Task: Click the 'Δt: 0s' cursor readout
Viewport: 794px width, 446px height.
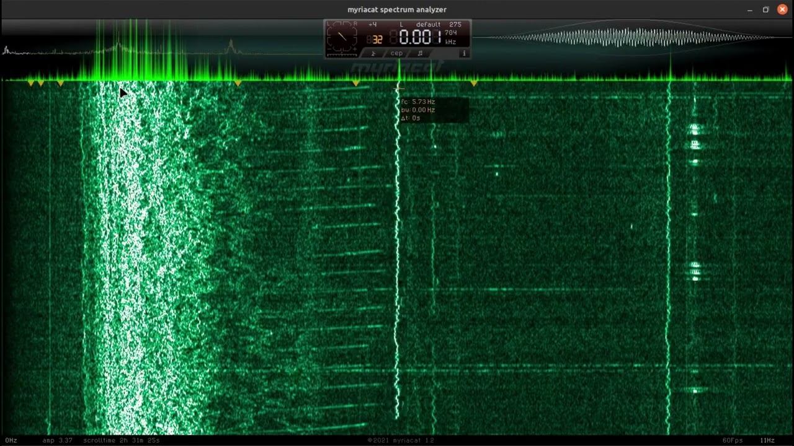Action: click(x=411, y=118)
